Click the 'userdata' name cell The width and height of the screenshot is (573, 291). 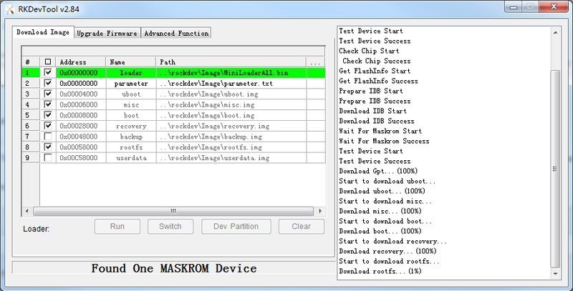[x=131, y=158]
